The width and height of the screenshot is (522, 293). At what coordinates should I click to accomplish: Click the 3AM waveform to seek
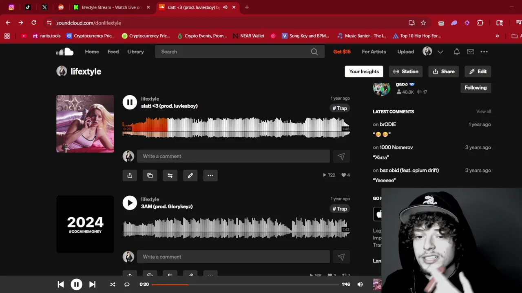point(236,228)
